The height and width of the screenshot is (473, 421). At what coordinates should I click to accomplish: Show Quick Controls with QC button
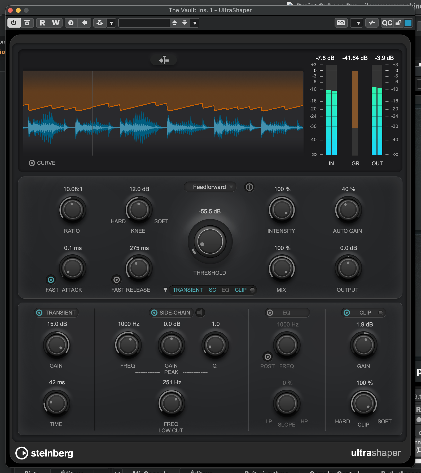point(387,23)
